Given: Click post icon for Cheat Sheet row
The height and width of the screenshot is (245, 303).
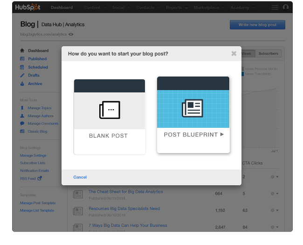Looking at the screenshot, I should pos(78,194).
